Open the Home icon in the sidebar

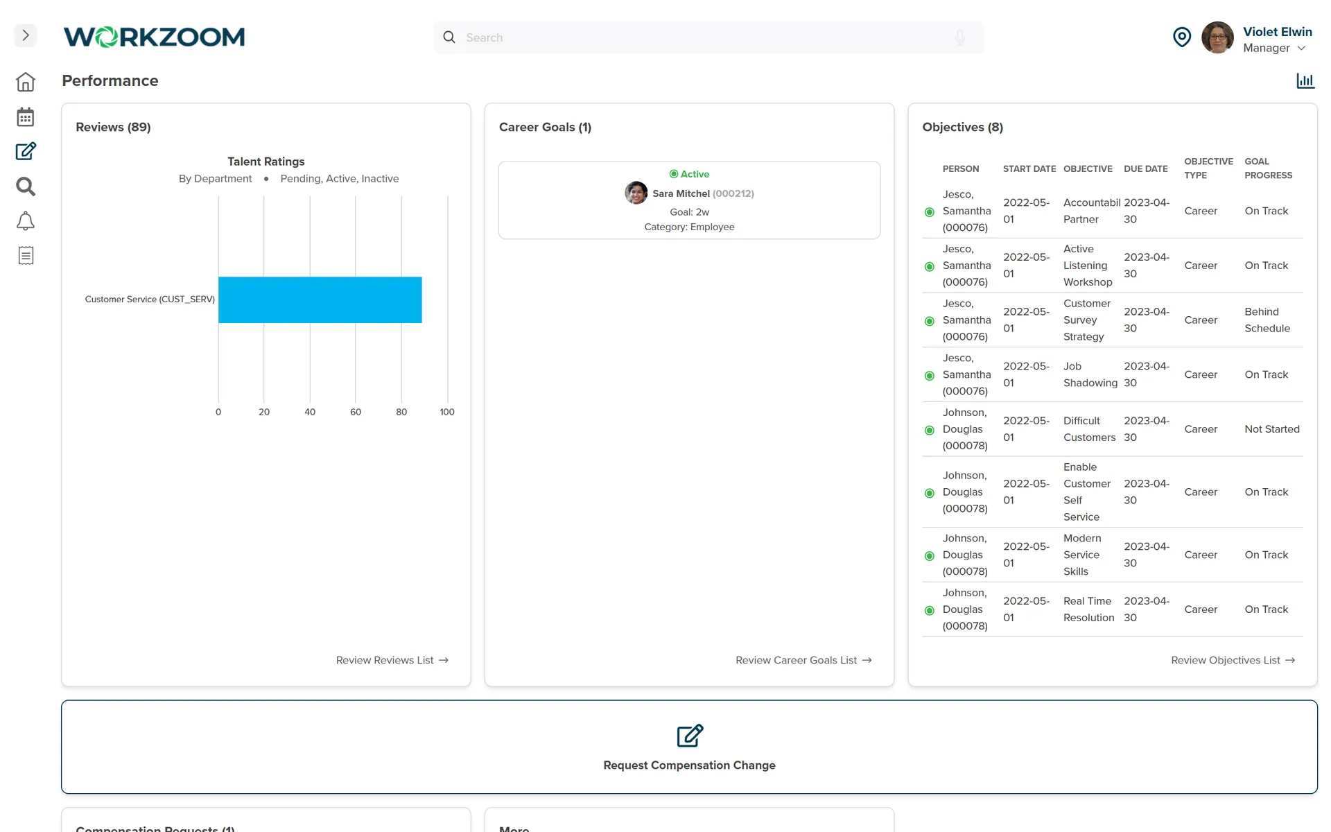pos(26,82)
